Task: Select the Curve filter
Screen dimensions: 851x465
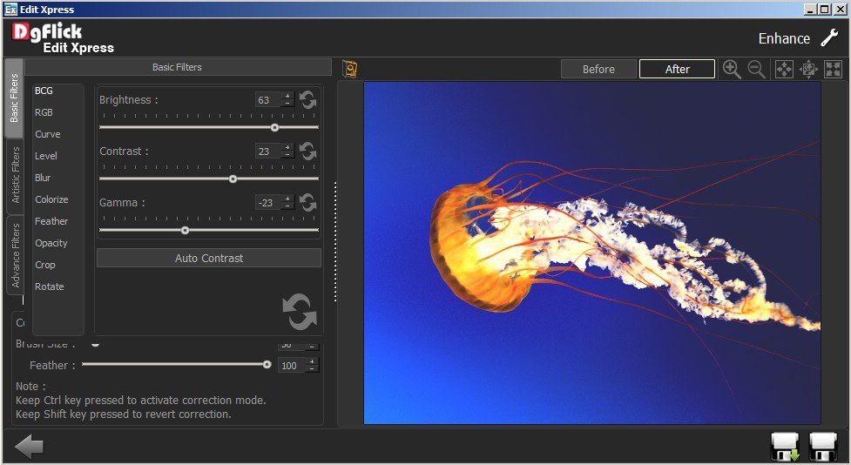Action: coord(48,134)
